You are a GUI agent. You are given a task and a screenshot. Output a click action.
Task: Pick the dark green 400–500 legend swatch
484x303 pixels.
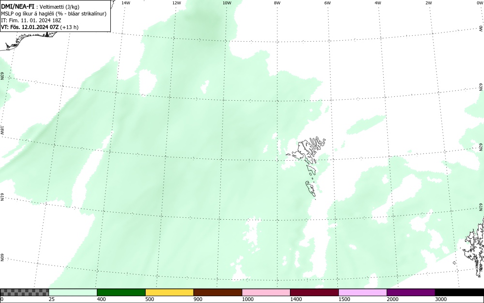[121, 292]
